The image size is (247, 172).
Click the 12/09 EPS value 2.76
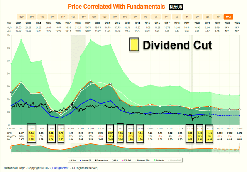click(x=91, y=133)
